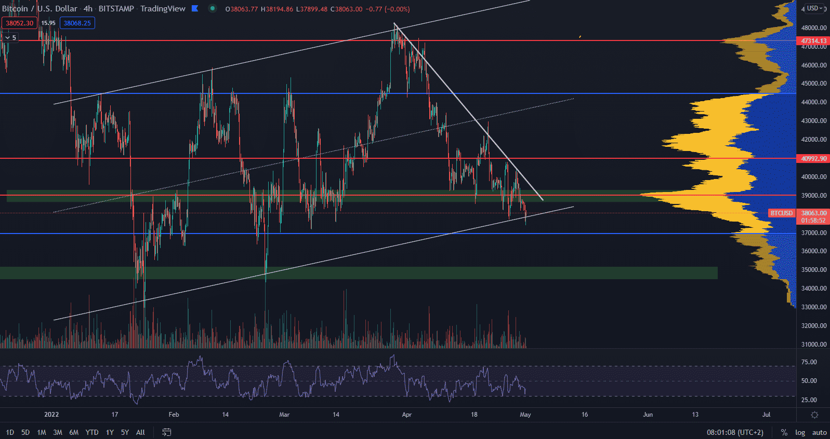Switch to the YTD time range
The height and width of the screenshot is (439, 830).
coord(92,432)
